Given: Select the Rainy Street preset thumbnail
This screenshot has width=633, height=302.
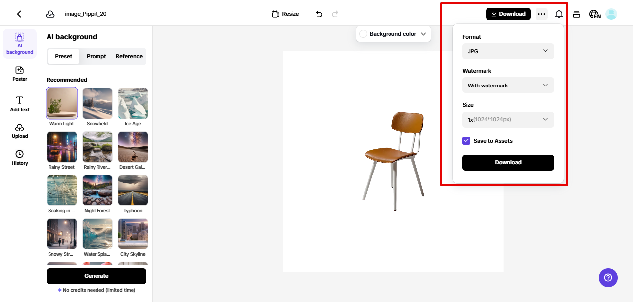Looking at the screenshot, I should [x=62, y=147].
